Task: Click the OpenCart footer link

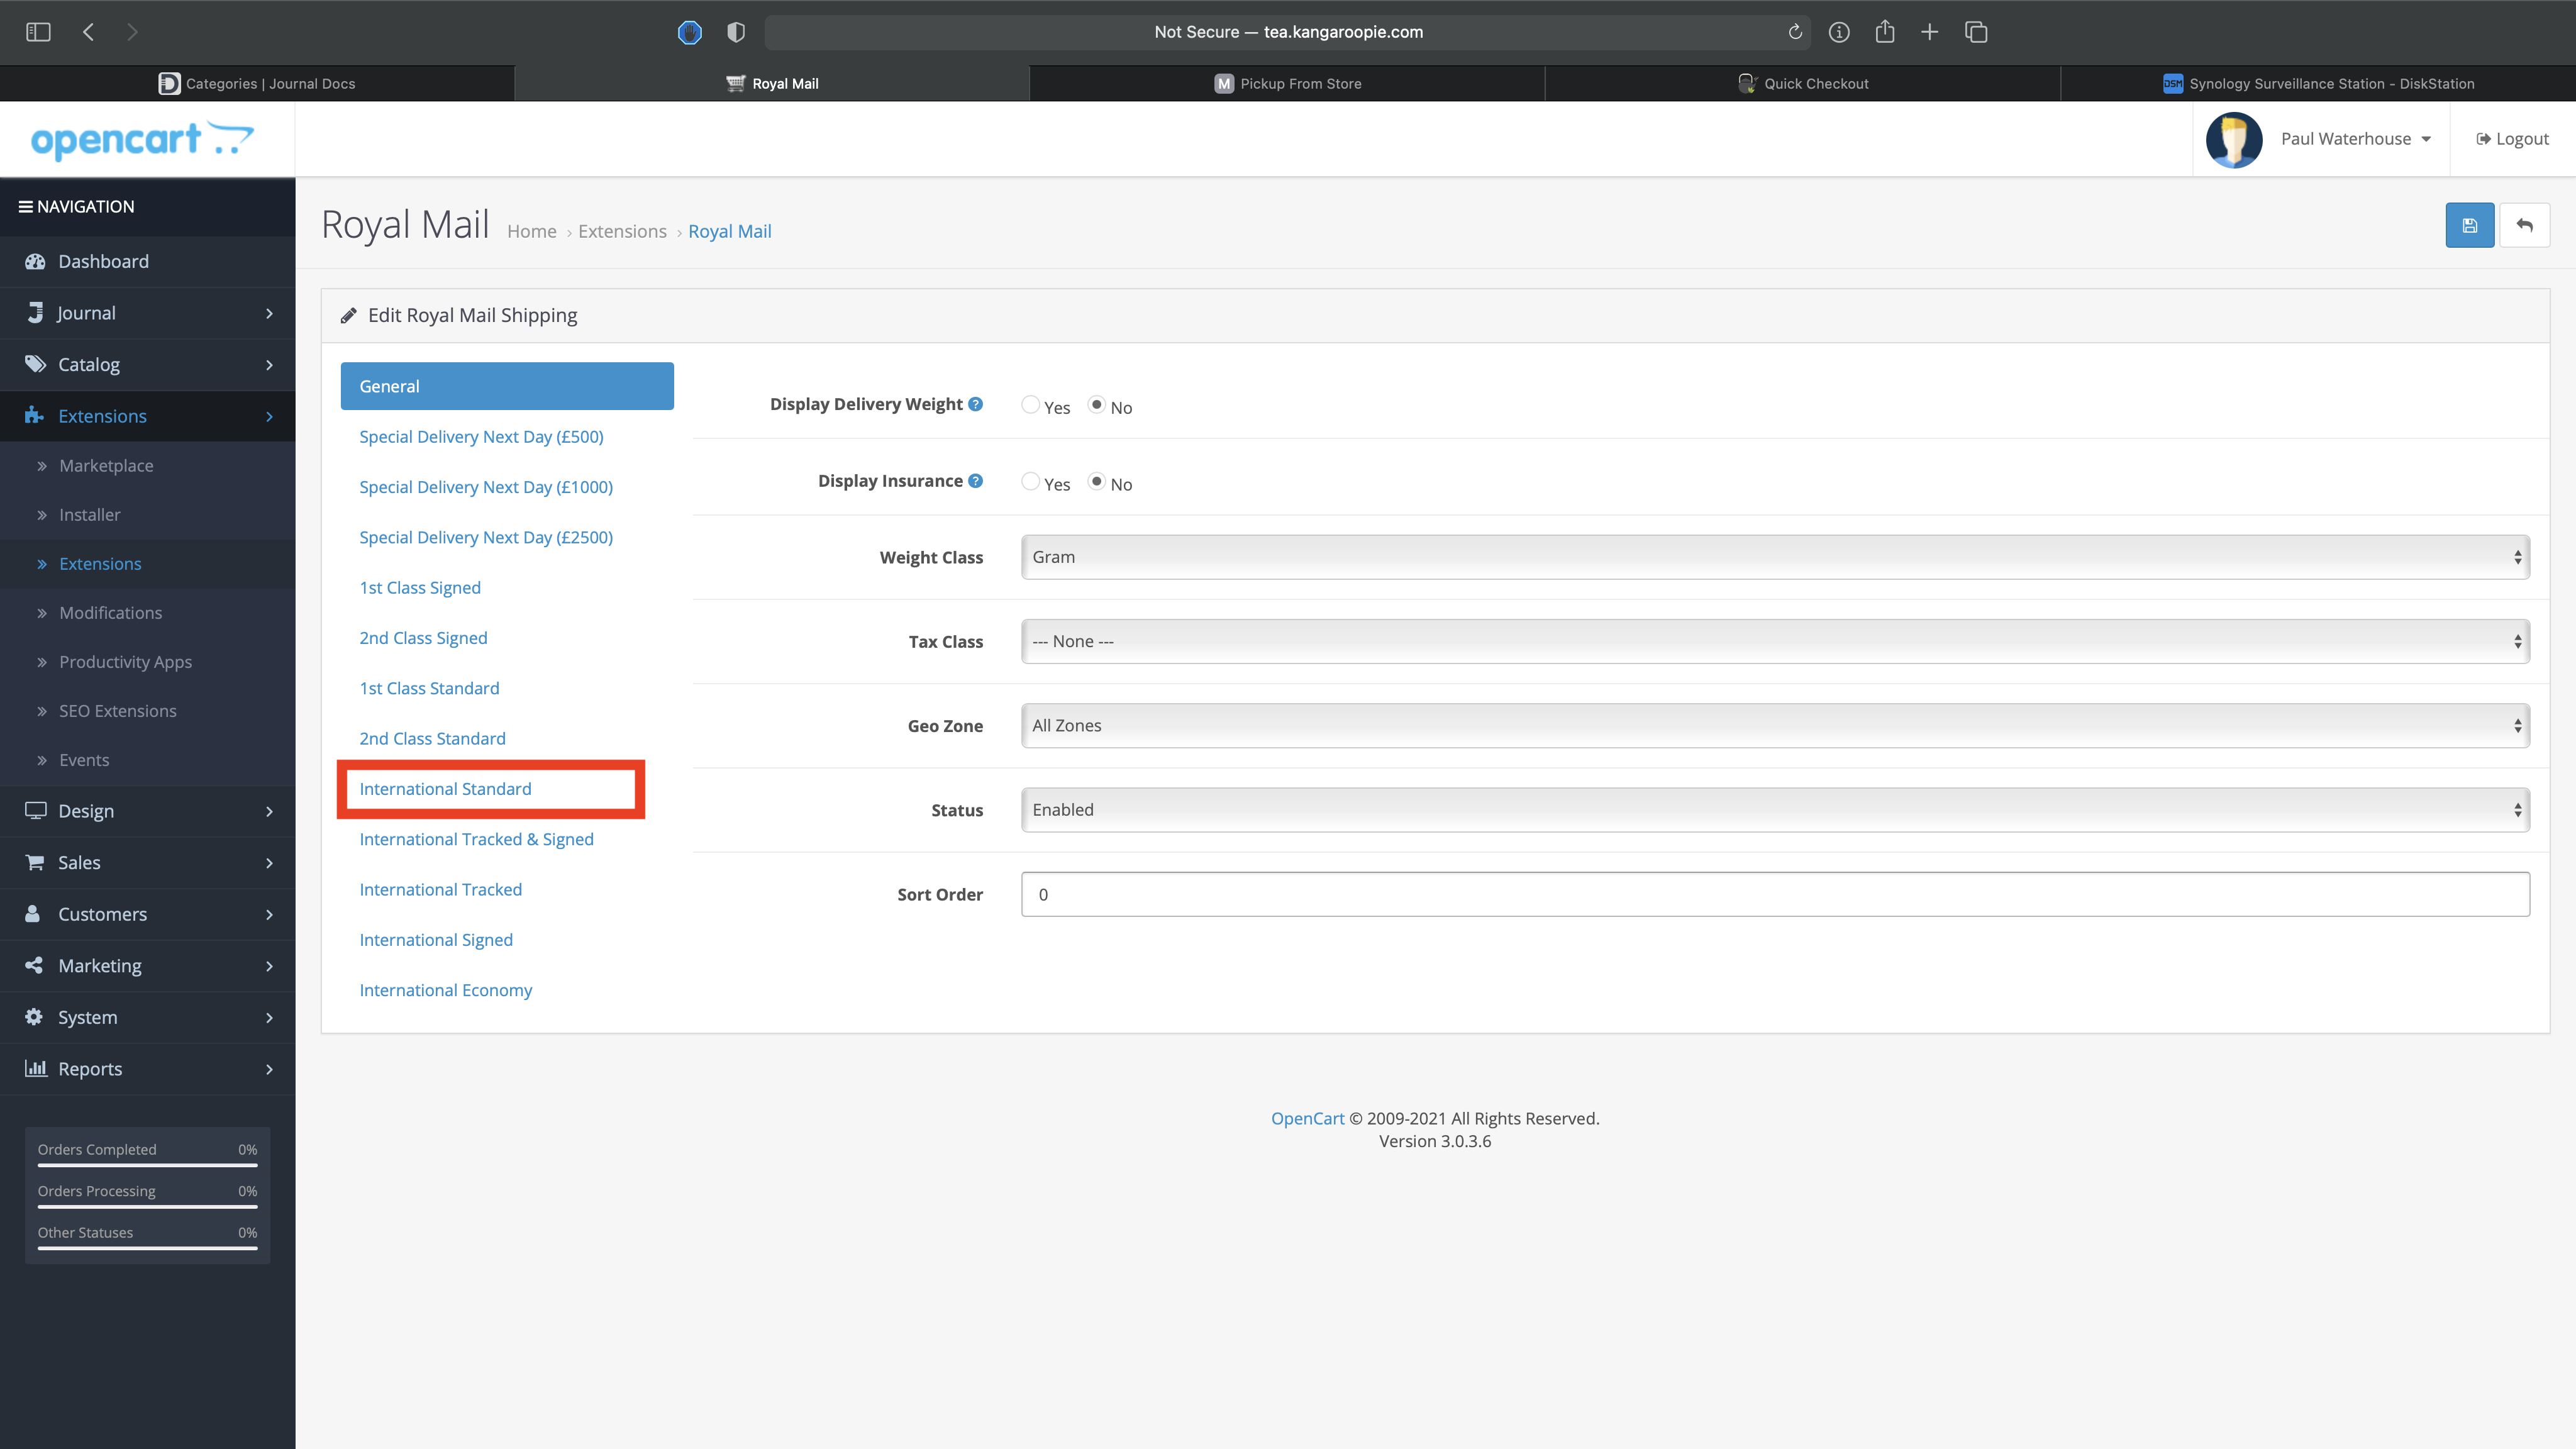Action: pyautogui.click(x=1307, y=1118)
